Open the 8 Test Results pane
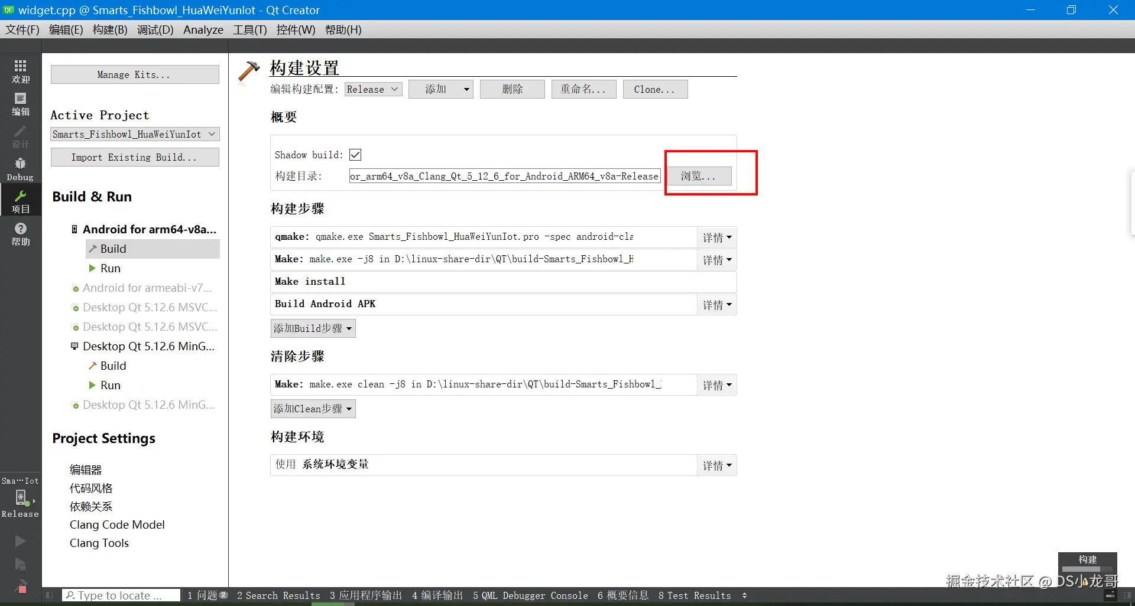This screenshot has width=1135, height=606. click(695, 595)
